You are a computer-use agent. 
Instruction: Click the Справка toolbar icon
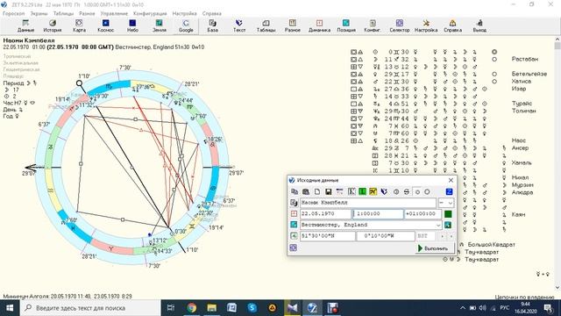tap(452, 26)
